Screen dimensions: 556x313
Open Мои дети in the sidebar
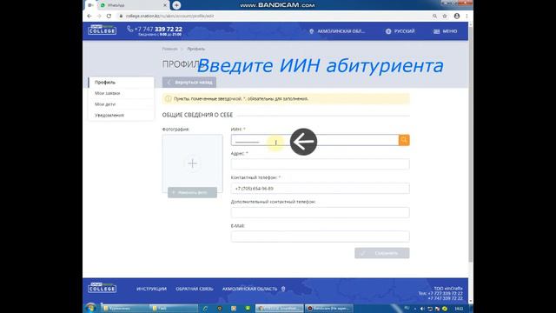point(121,104)
